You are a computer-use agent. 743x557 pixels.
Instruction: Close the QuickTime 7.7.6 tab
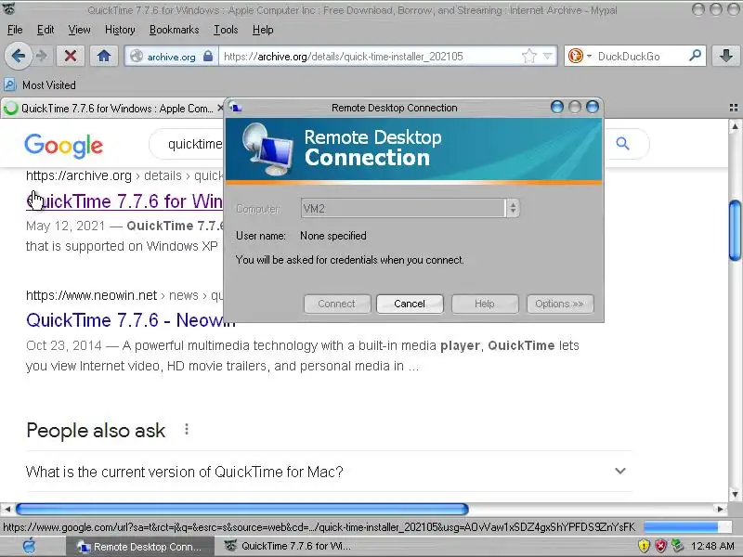pos(220,108)
